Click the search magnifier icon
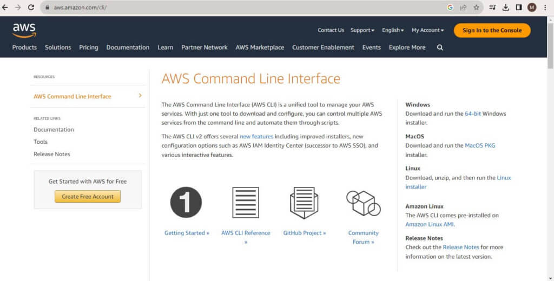The height and width of the screenshot is (281, 554). tap(440, 48)
